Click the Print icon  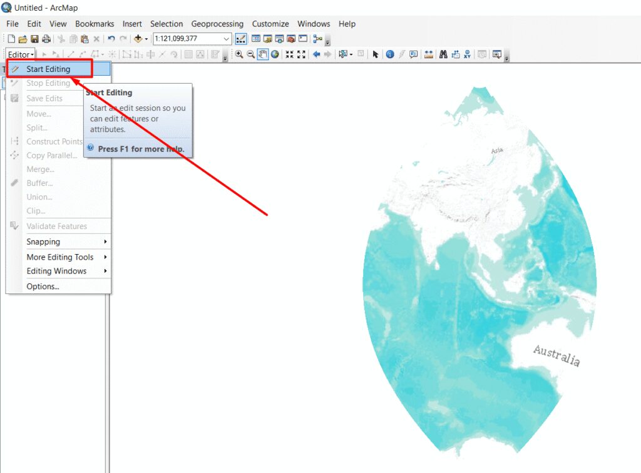pyautogui.click(x=46, y=39)
